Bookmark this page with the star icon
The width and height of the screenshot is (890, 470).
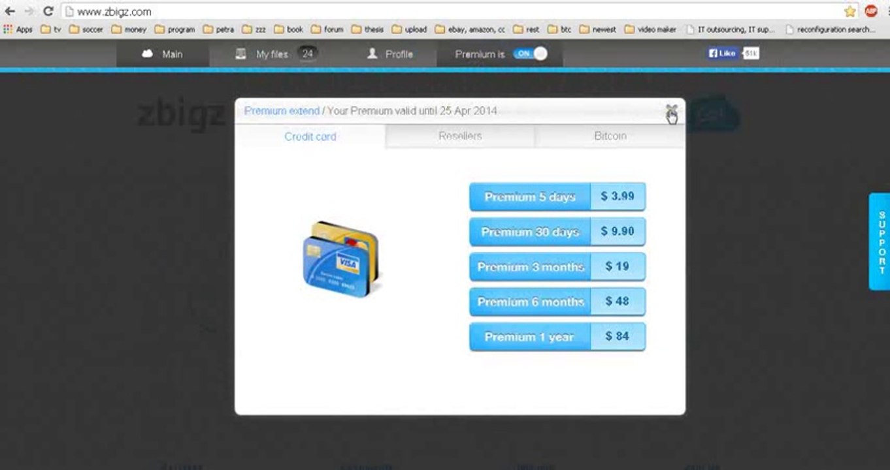tap(849, 11)
